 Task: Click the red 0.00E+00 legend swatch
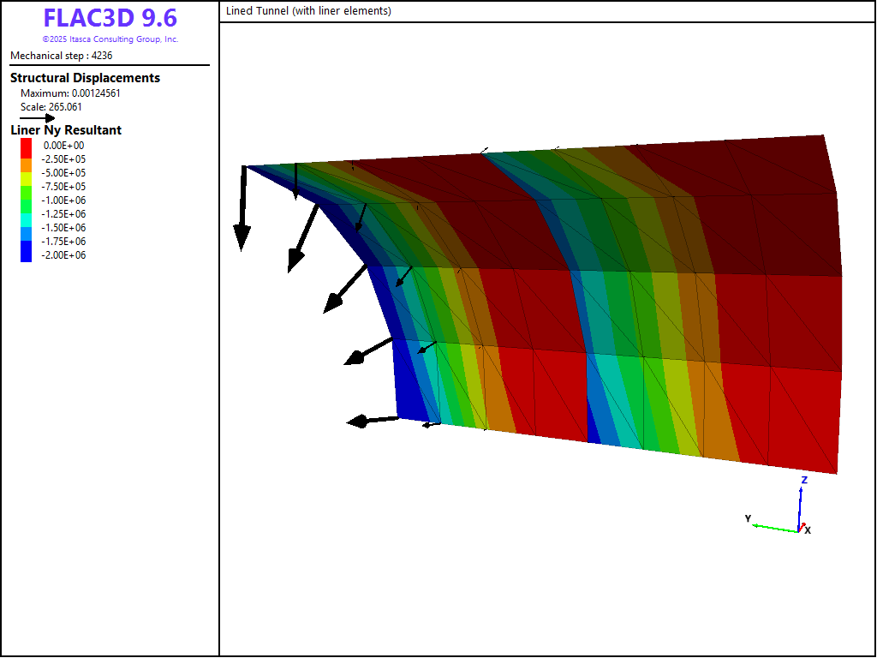click(26, 145)
